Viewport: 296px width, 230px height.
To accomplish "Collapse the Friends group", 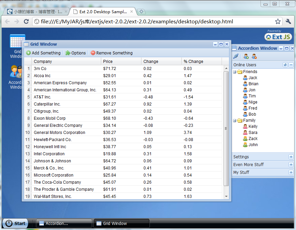I will (x=234, y=71).
